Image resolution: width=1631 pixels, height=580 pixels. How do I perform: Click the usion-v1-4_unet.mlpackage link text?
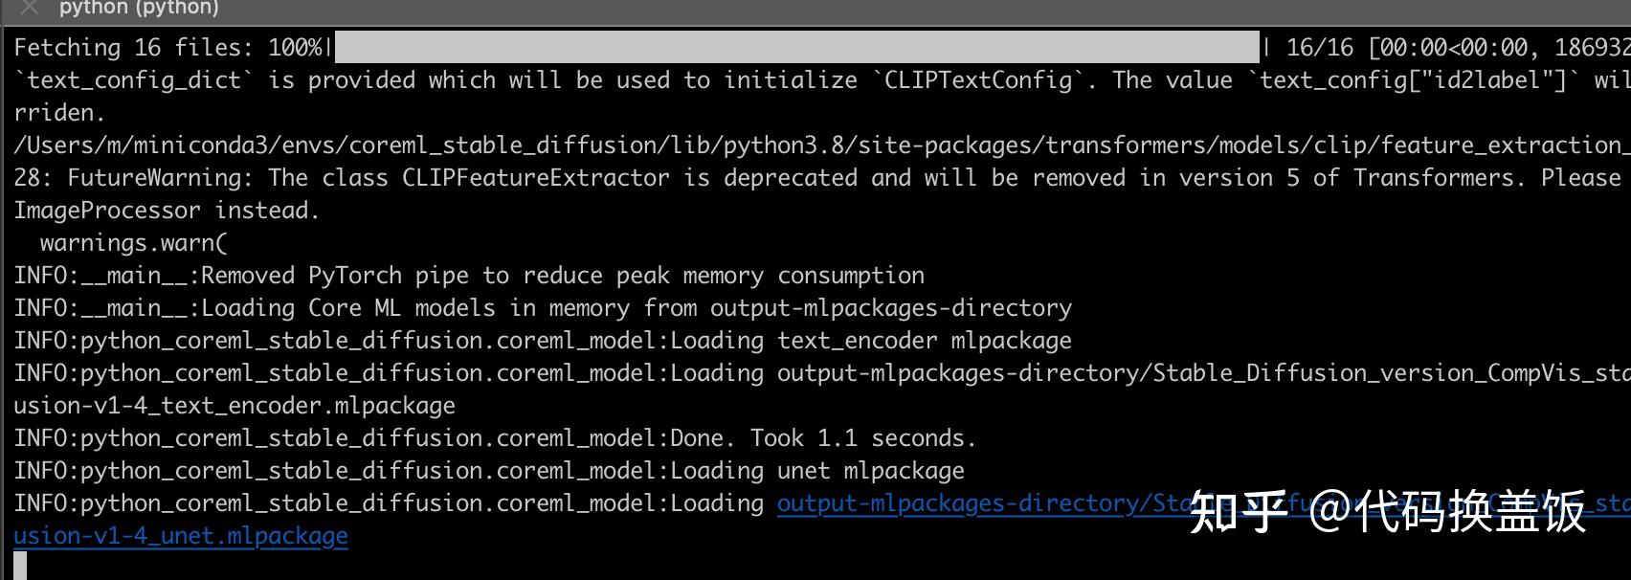tap(181, 536)
